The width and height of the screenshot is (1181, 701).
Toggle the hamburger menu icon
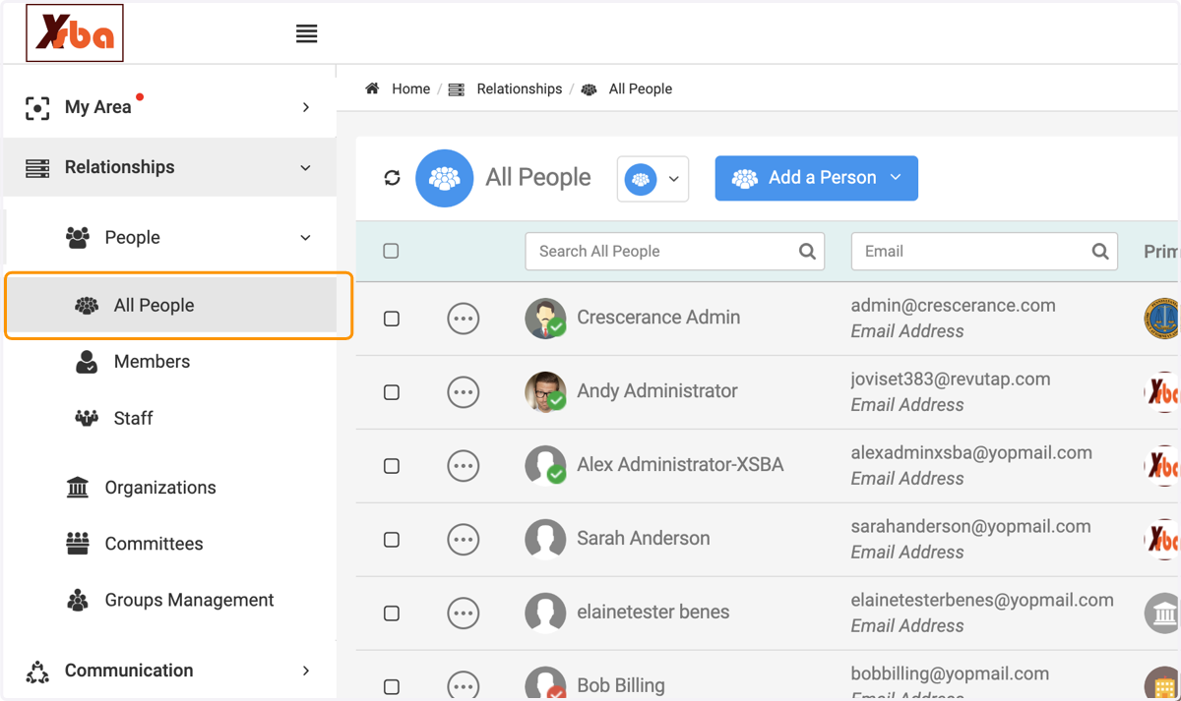coord(307,33)
